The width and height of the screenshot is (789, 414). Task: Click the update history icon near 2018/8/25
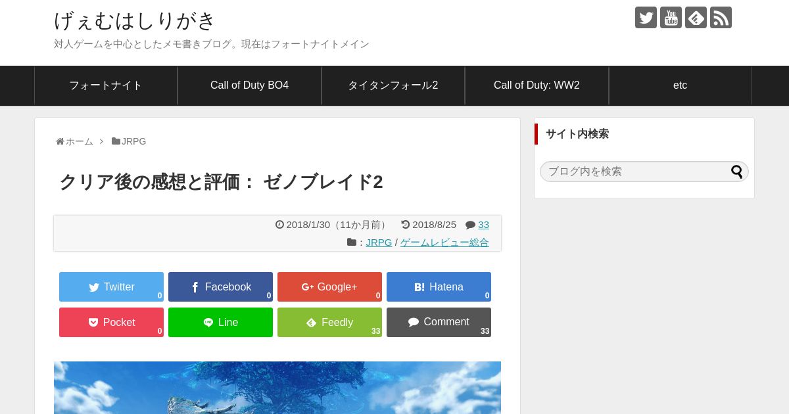point(406,224)
